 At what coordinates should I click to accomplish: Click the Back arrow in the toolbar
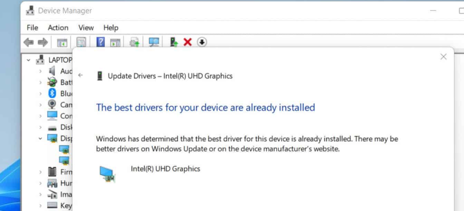[29, 42]
